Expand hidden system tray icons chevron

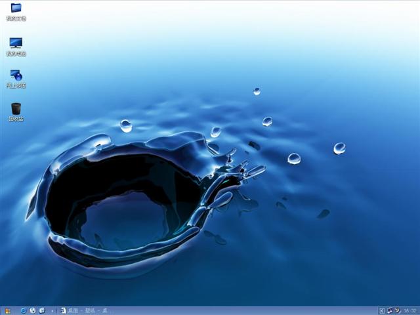382,310
